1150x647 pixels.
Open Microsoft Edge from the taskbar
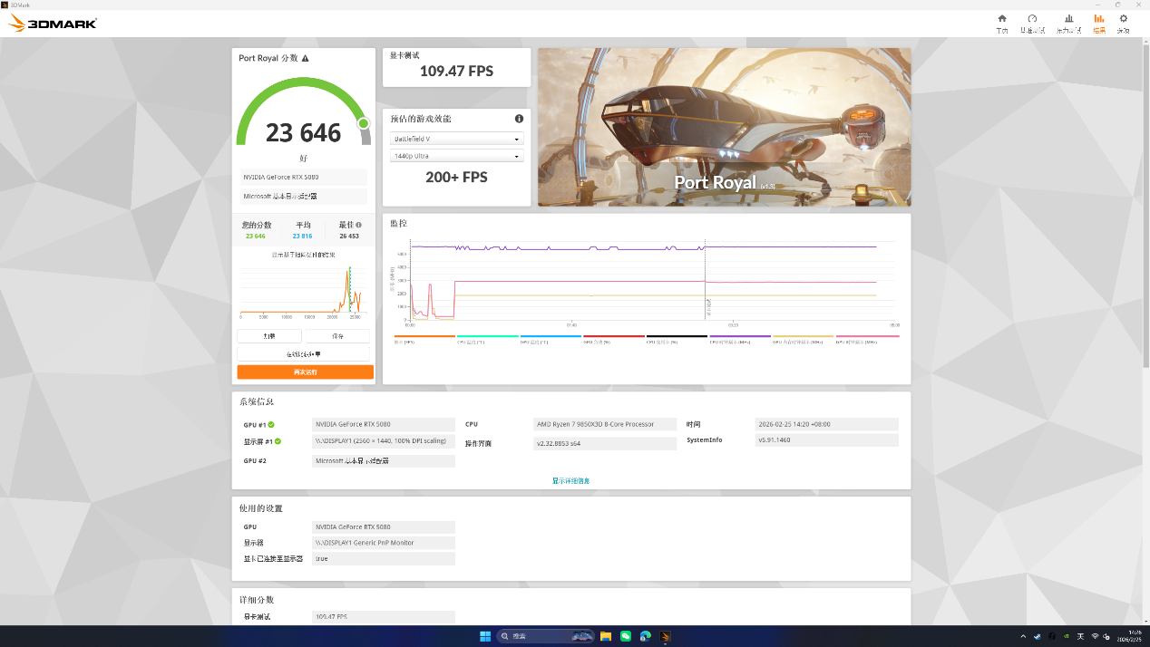646,636
